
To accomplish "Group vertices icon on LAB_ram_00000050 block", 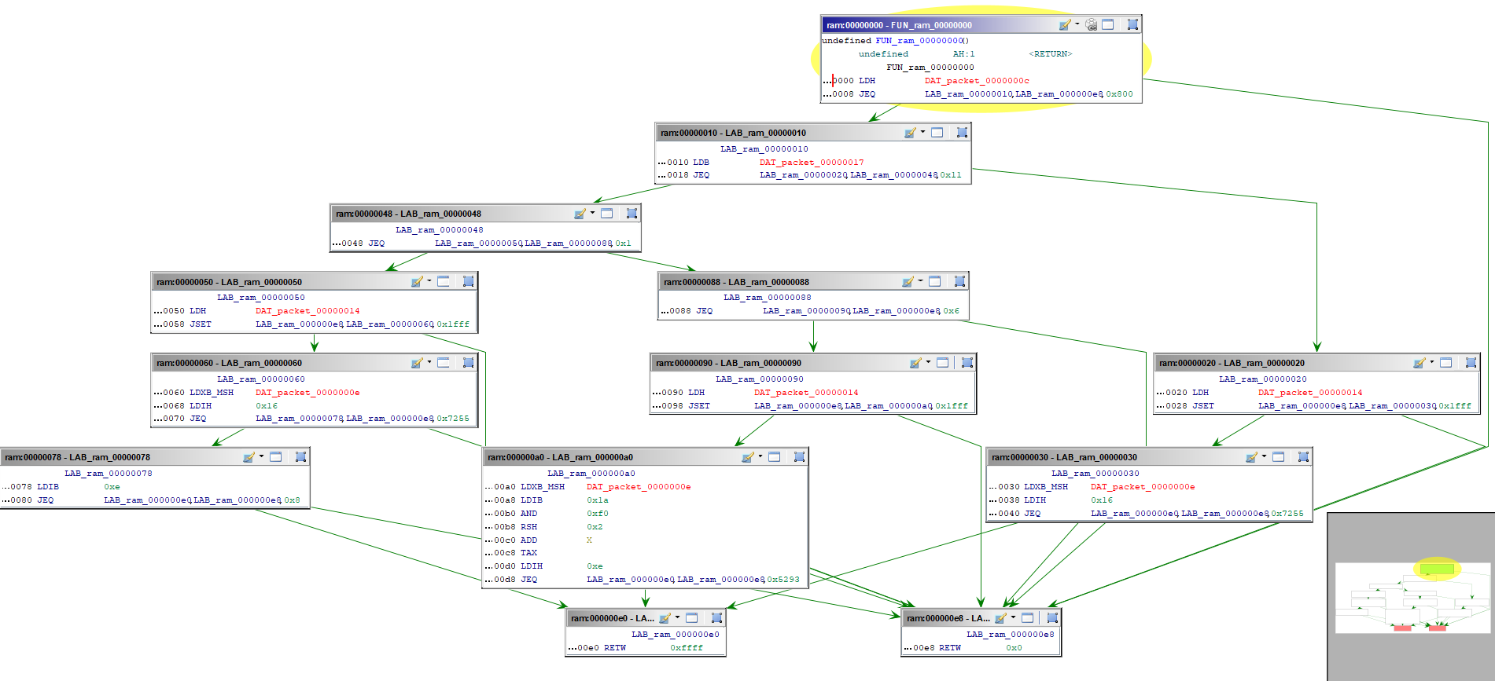I will (468, 281).
